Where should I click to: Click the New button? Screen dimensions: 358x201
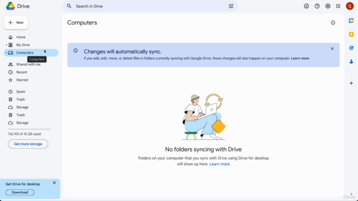point(16,22)
